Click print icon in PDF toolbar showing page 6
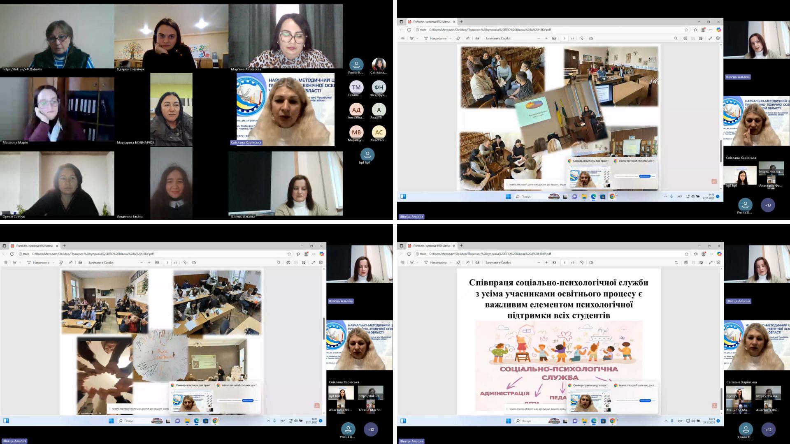This screenshot has height=444, width=790. click(685, 262)
